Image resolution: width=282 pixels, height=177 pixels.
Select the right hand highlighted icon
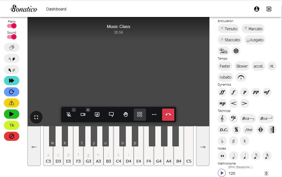(x=12, y=59)
